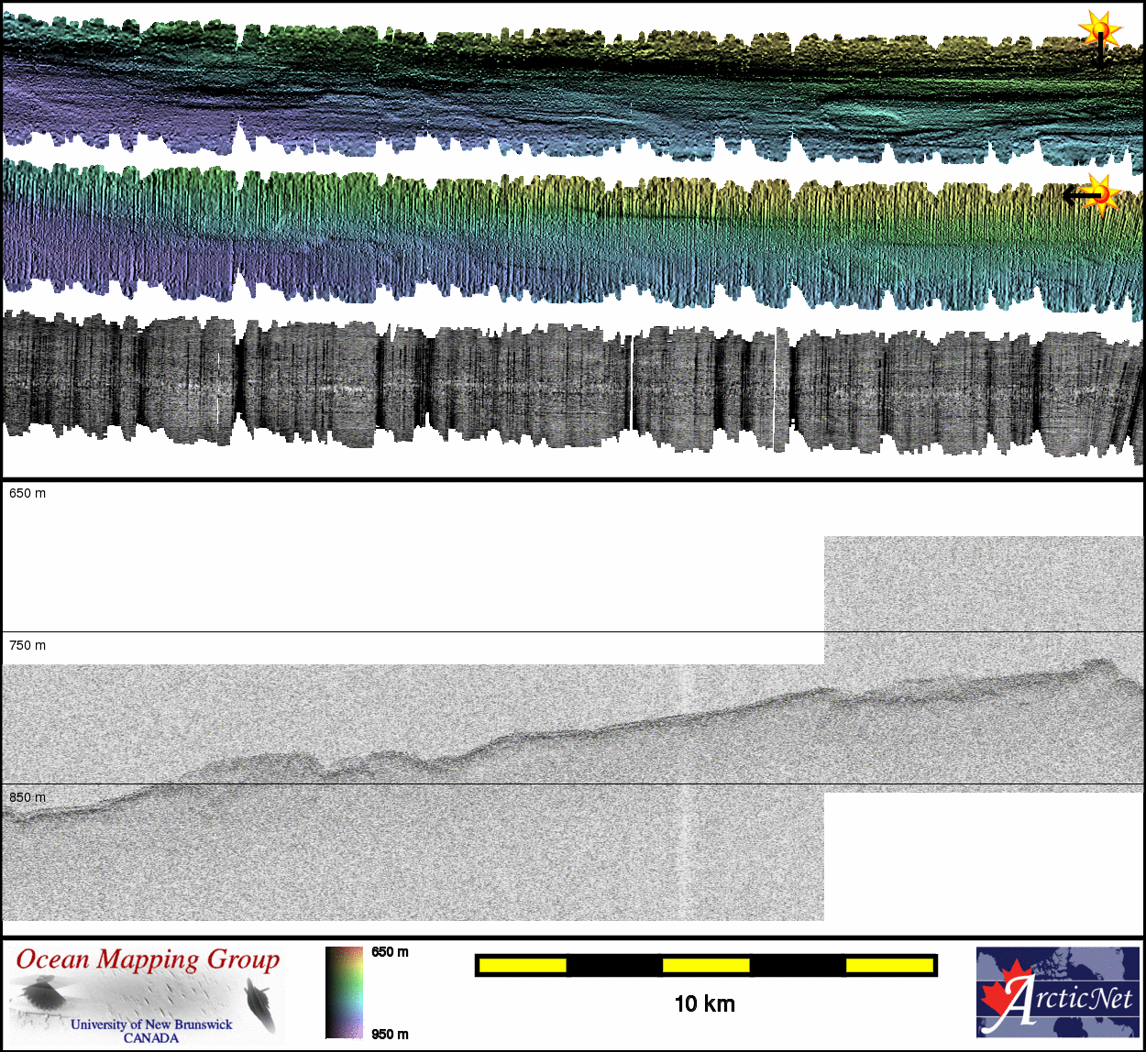Click the grayscale backscatter strip
This screenshot has width=1146, height=1052.
coord(568,385)
